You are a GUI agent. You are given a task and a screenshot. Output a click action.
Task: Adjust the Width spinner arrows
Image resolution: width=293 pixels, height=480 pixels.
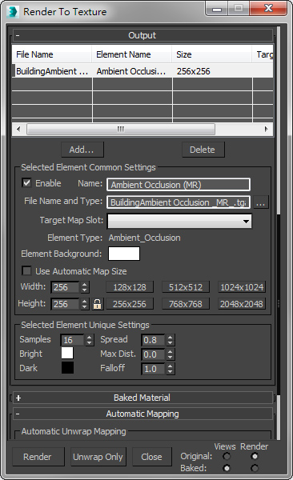point(85,287)
